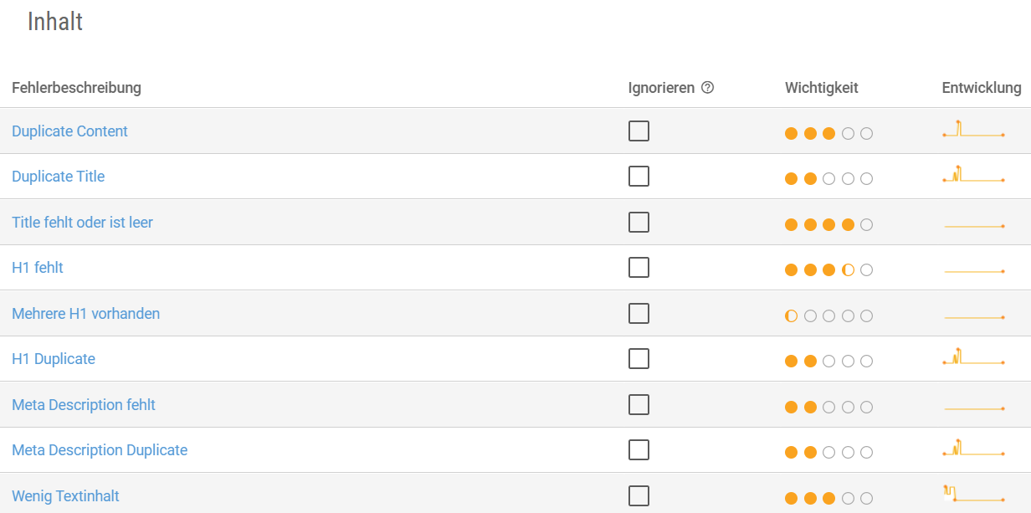Click the Meta Description Duplicate sparkline chart
Viewport: 1031px width, 513px height.
pyautogui.click(x=973, y=448)
